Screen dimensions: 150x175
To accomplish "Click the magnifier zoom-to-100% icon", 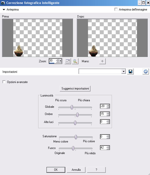I will 75,61.
